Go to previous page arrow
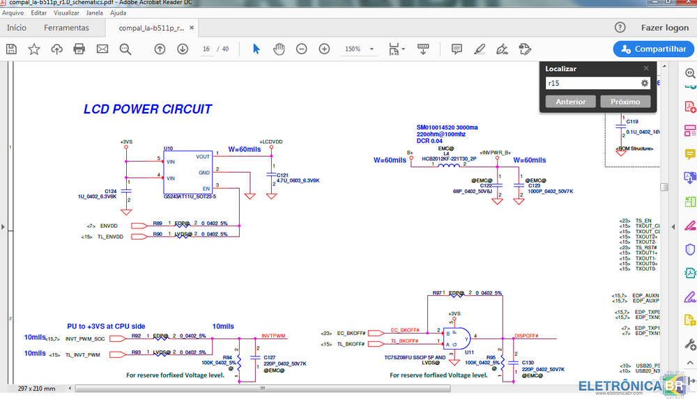The height and width of the screenshot is (399, 697). pyautogui.click(x=160, y=49)
